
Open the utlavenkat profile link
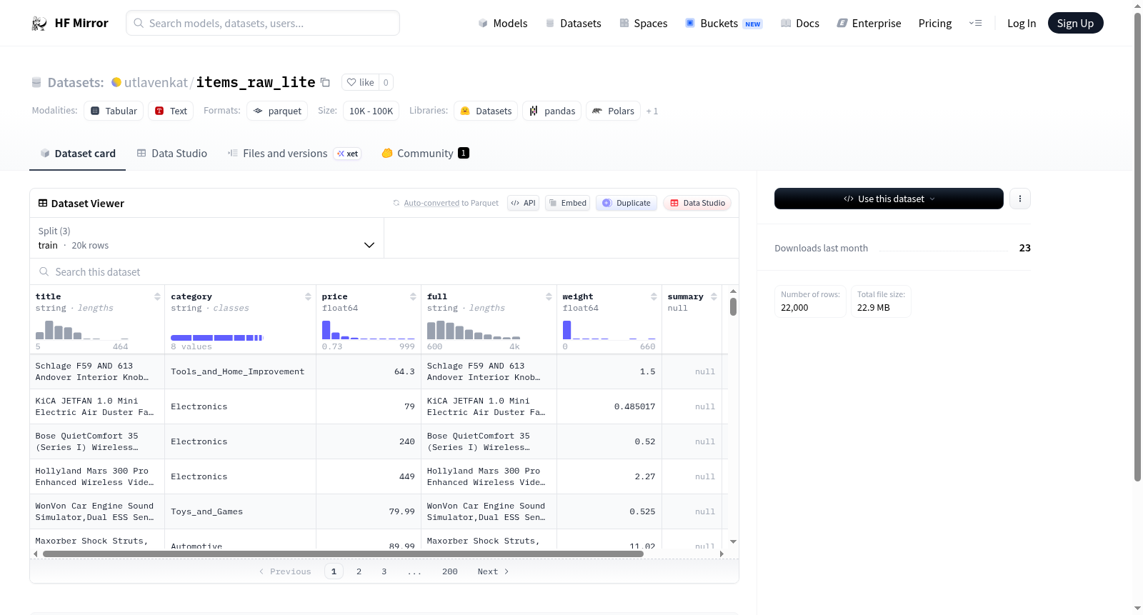point(156,82)
